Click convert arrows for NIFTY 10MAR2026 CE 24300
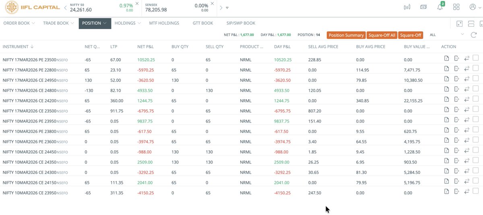The height and width of the screenshot is (215, 483). (467, 170)
